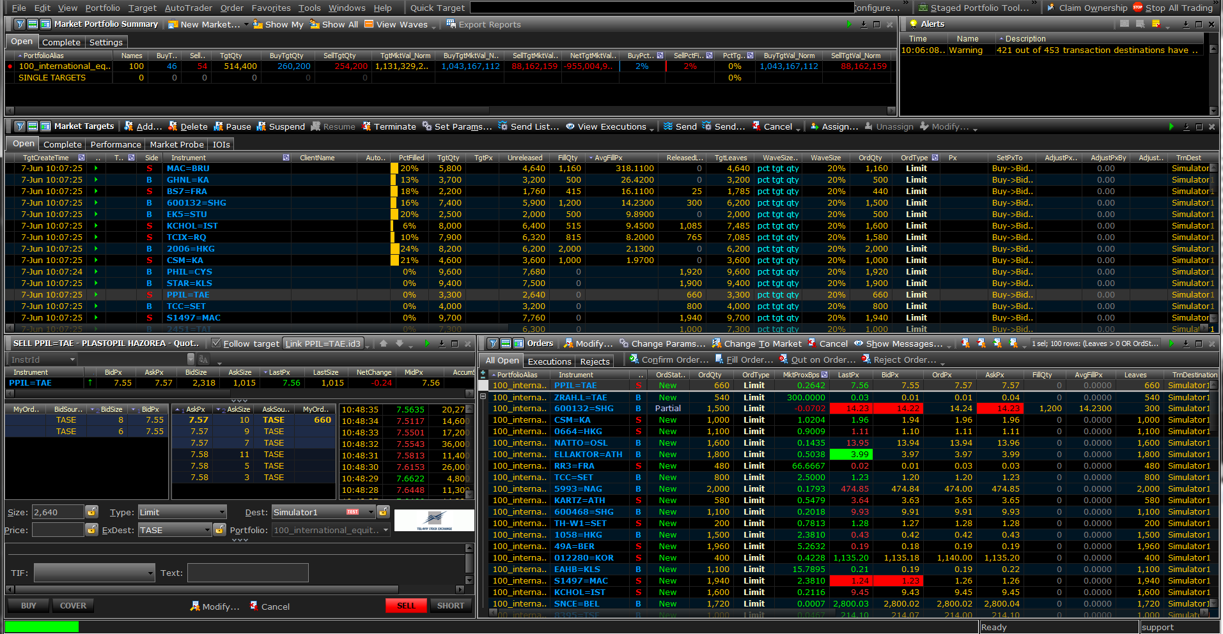Image resolution: width=1223 pixels, height=634 pixels.
Task: Click the Confirm Order toolbar icon
Action: pos(634,359)
